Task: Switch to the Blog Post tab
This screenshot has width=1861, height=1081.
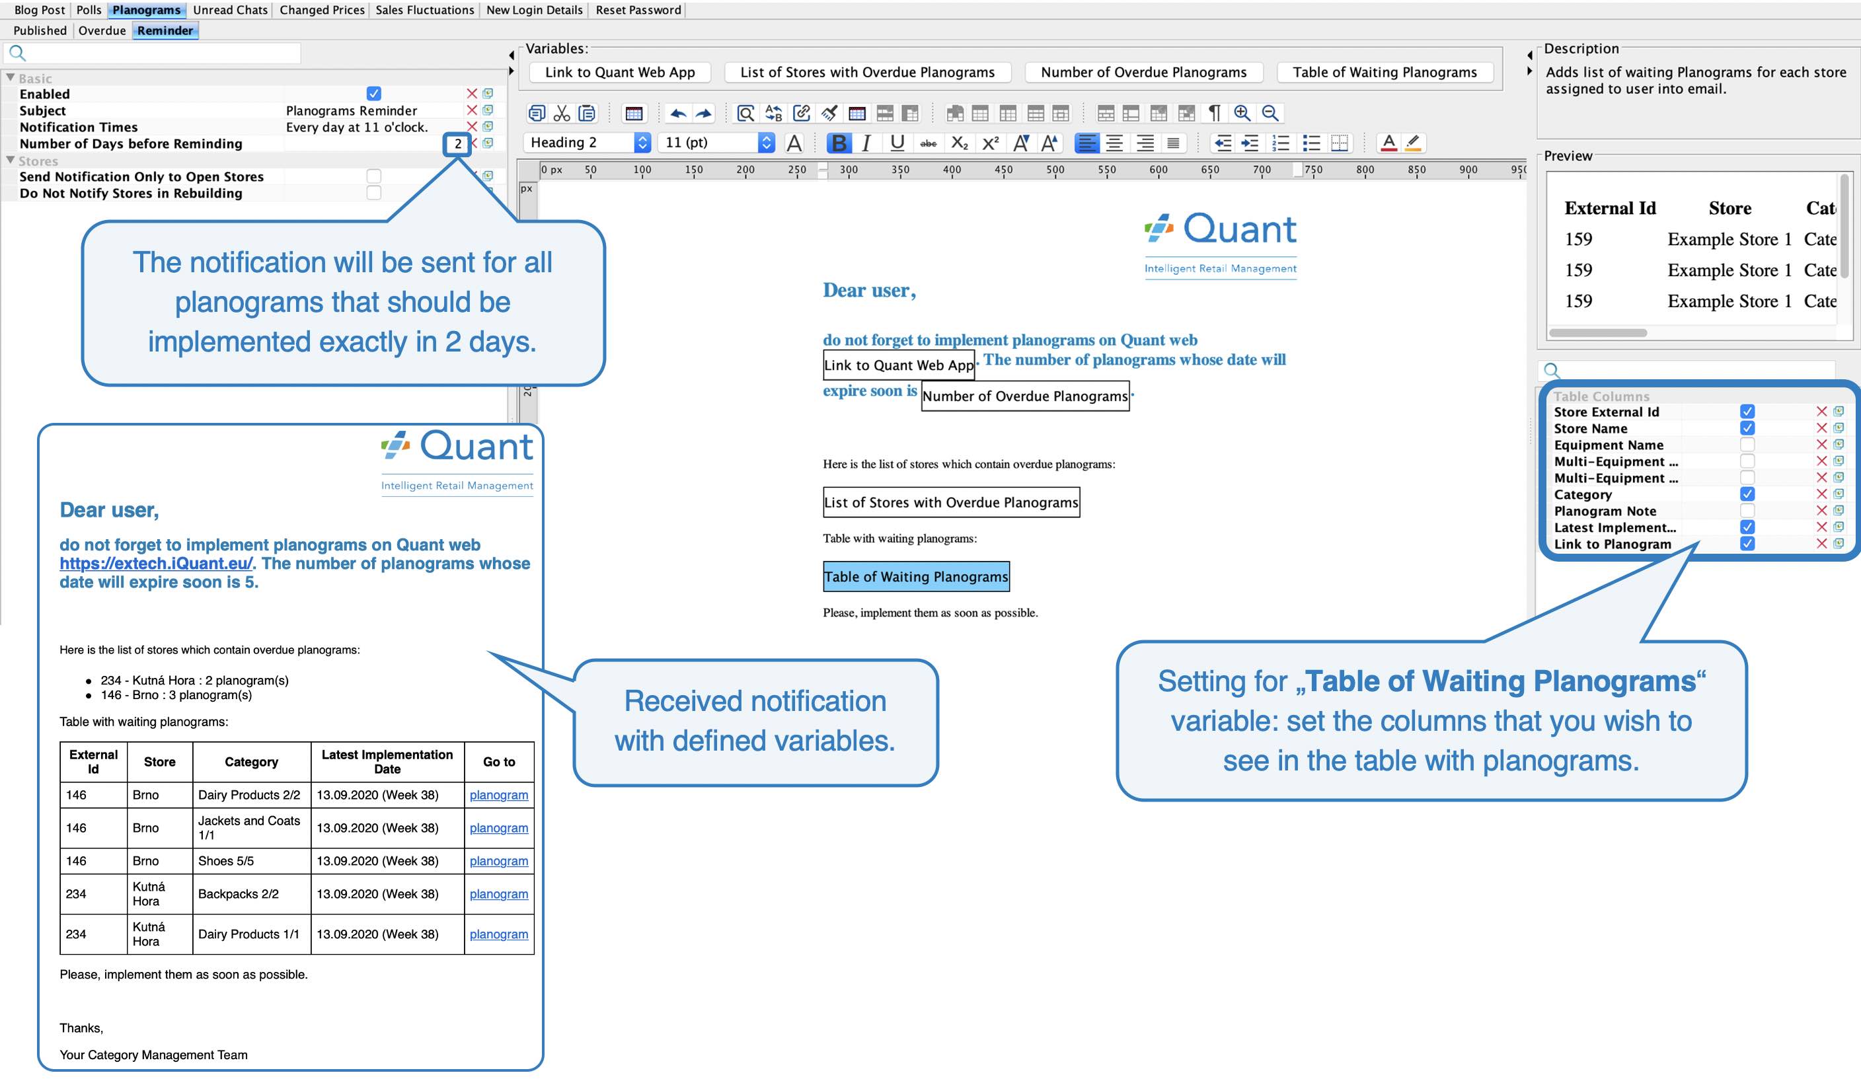Action: pyautogui.click(x=40, y=10)
